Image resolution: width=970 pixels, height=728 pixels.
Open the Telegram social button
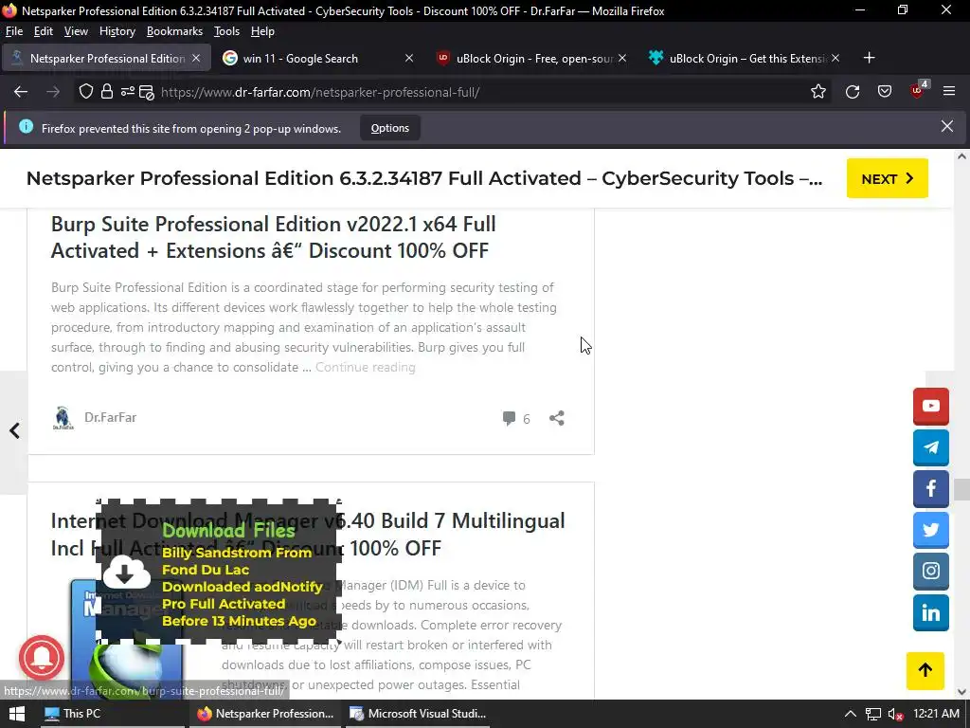[930, 447]
